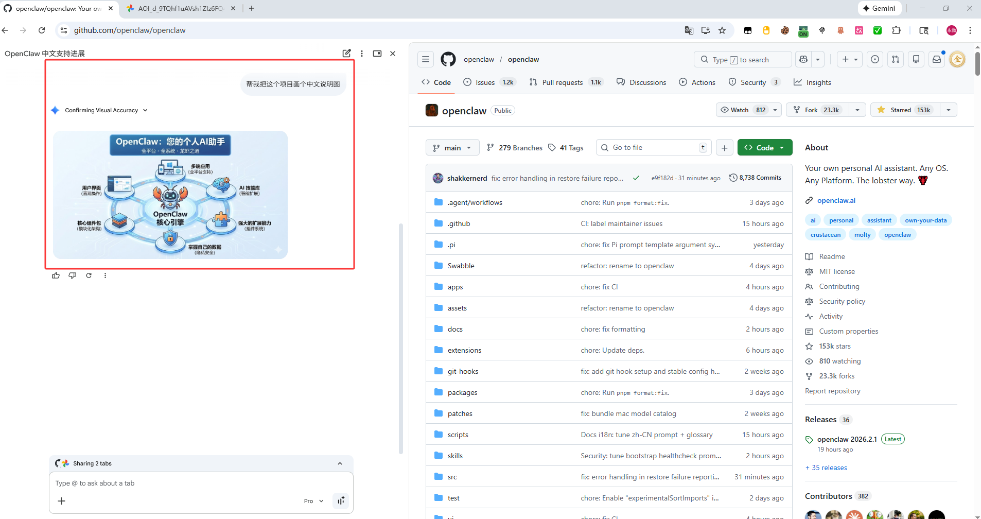The height and width of the screenshot is (519, 981).
Task: Regenerate the Gemini response
Action: (89, 275)
